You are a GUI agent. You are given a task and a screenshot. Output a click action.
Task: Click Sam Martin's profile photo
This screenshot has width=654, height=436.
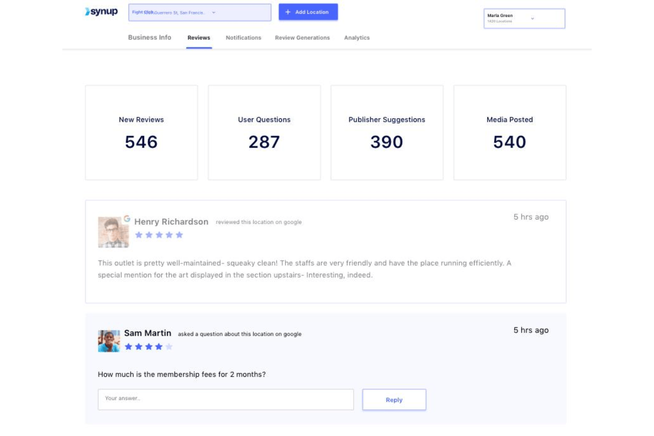pyautogui.click(x=109, y=341)
